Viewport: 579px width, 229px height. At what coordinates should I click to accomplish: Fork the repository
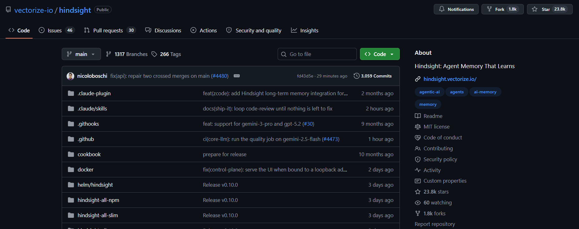pos(502,9)
